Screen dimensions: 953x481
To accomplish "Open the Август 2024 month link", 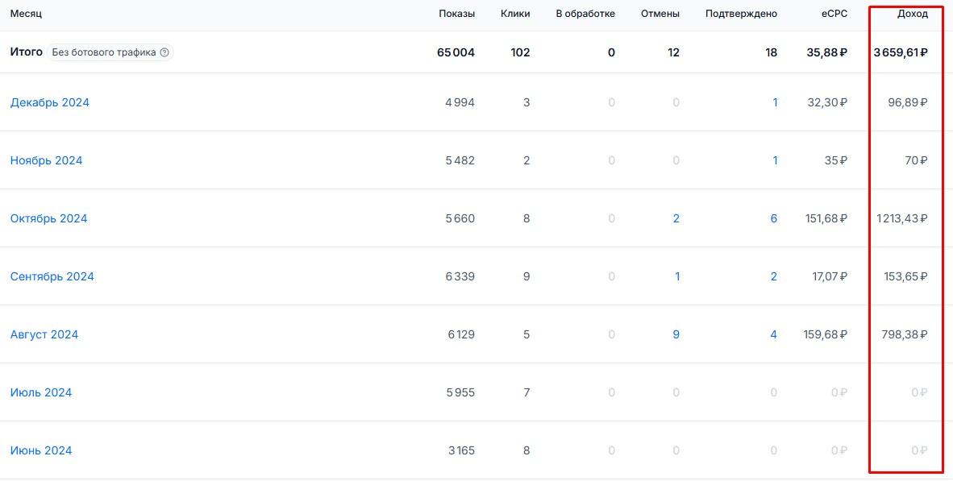I will point(44,334).
